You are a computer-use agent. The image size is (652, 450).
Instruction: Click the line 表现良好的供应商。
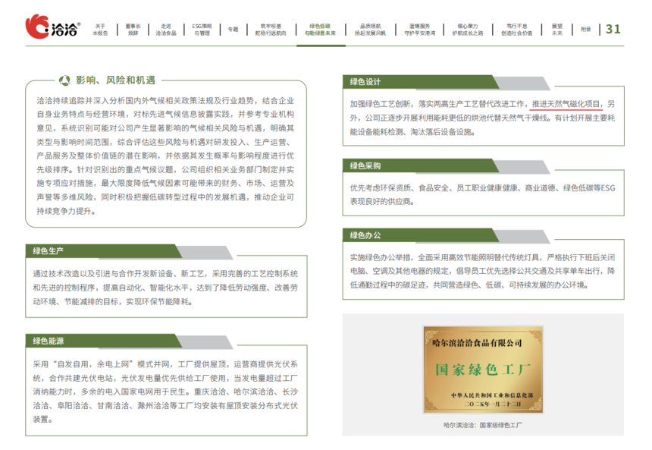pyautogui.click(x=382, y=202)
